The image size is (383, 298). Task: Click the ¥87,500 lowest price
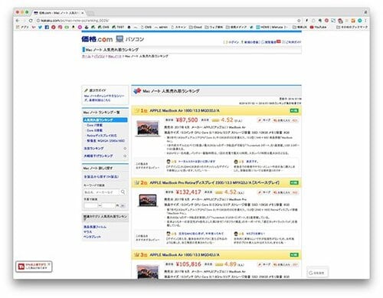pos(187,120)
